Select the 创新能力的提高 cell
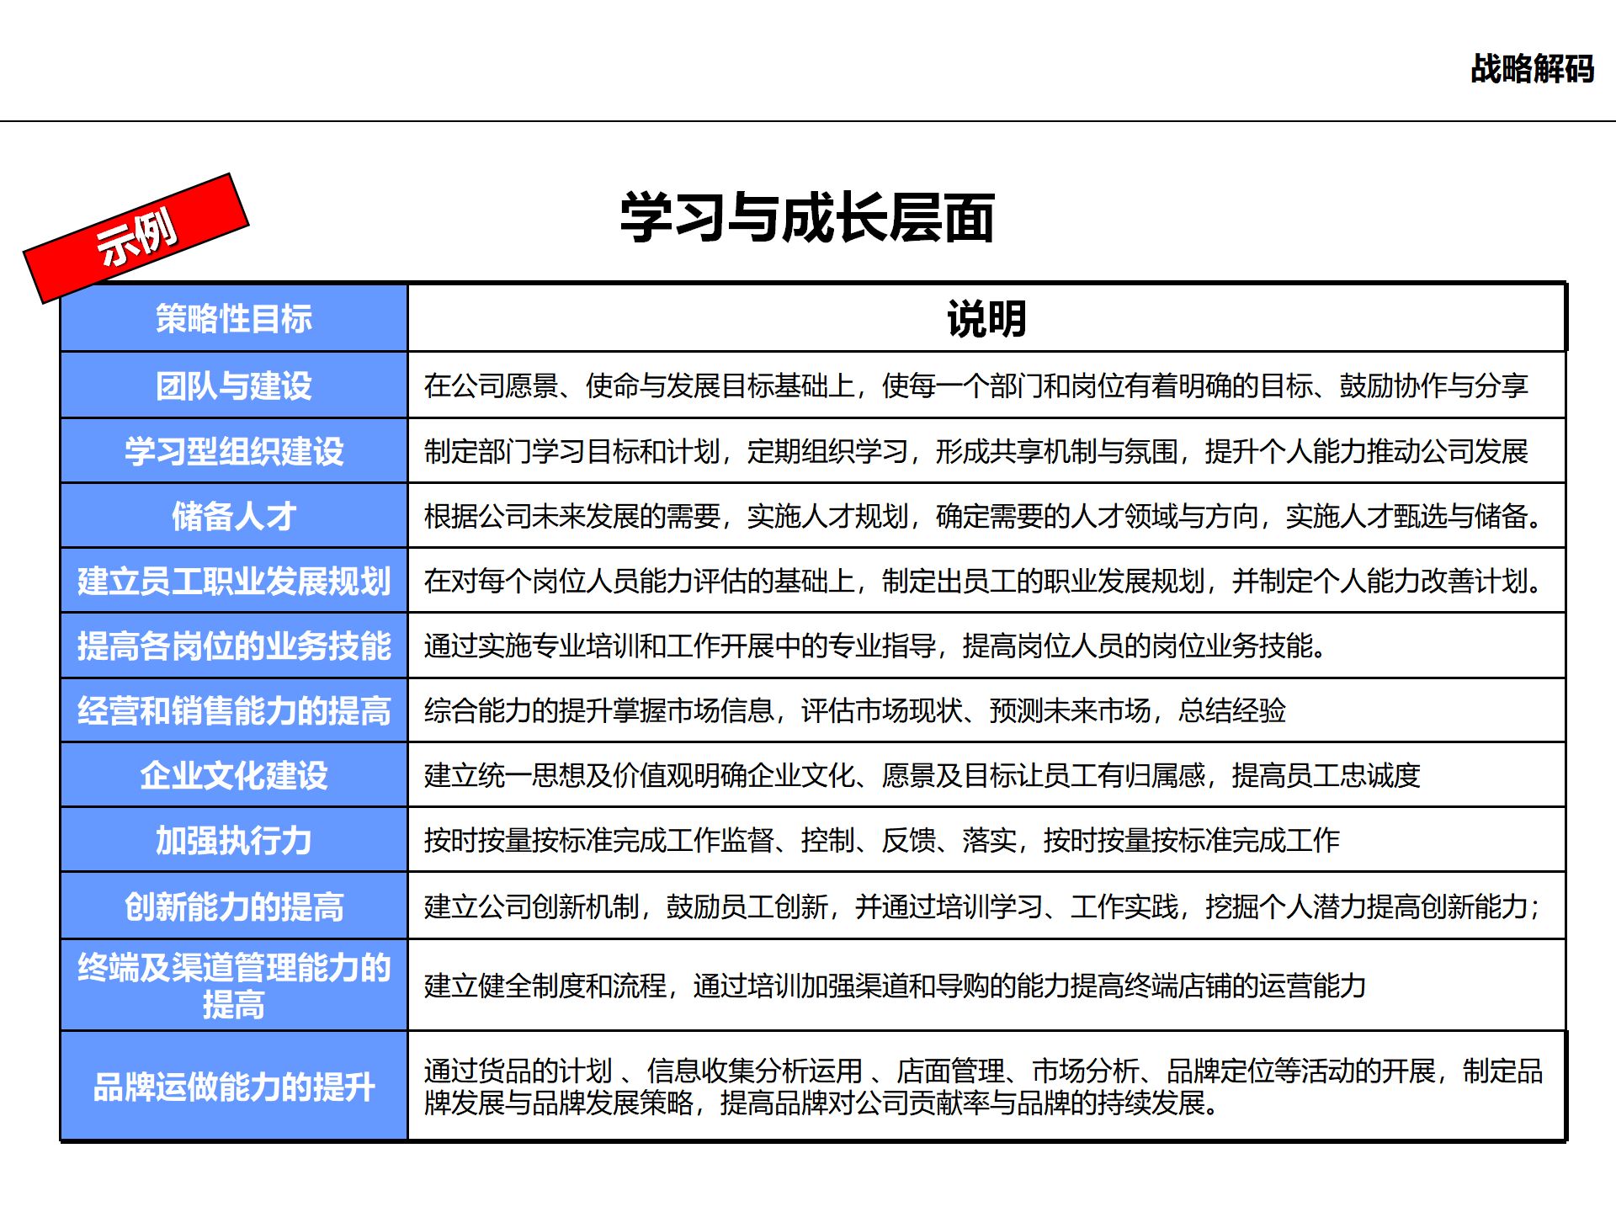1616x1212 pixels. coord(234,906)
